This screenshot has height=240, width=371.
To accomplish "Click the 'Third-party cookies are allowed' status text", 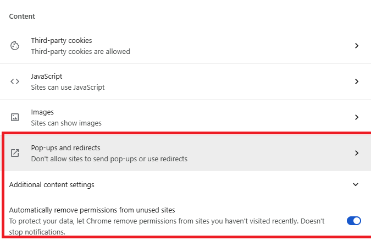I will (80, 52).
